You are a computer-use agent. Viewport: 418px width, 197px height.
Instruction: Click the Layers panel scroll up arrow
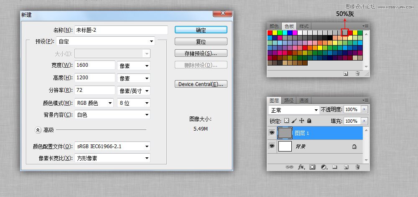coord(366,130)
